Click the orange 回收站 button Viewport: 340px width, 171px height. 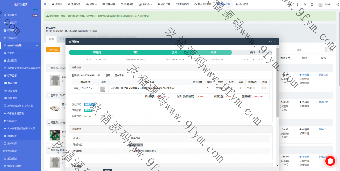[x=53, y=50]
